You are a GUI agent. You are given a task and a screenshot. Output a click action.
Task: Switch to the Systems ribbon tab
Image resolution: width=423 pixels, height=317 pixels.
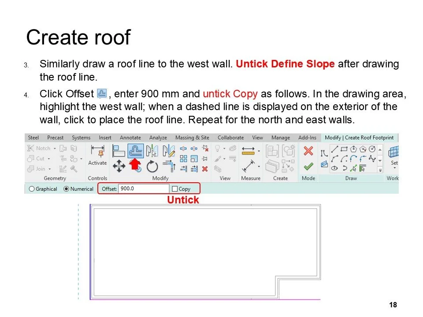click(81, 137)
